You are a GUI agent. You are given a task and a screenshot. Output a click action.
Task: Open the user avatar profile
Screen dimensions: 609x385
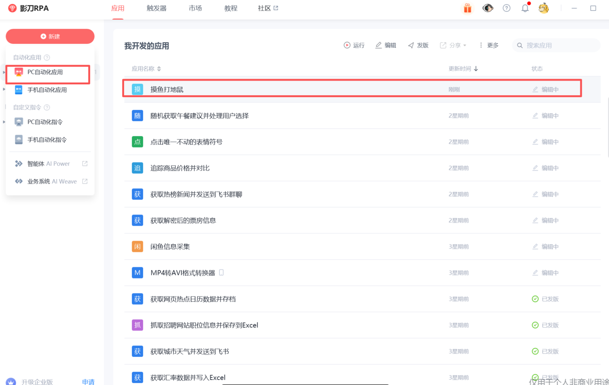[x=544, y=8]
